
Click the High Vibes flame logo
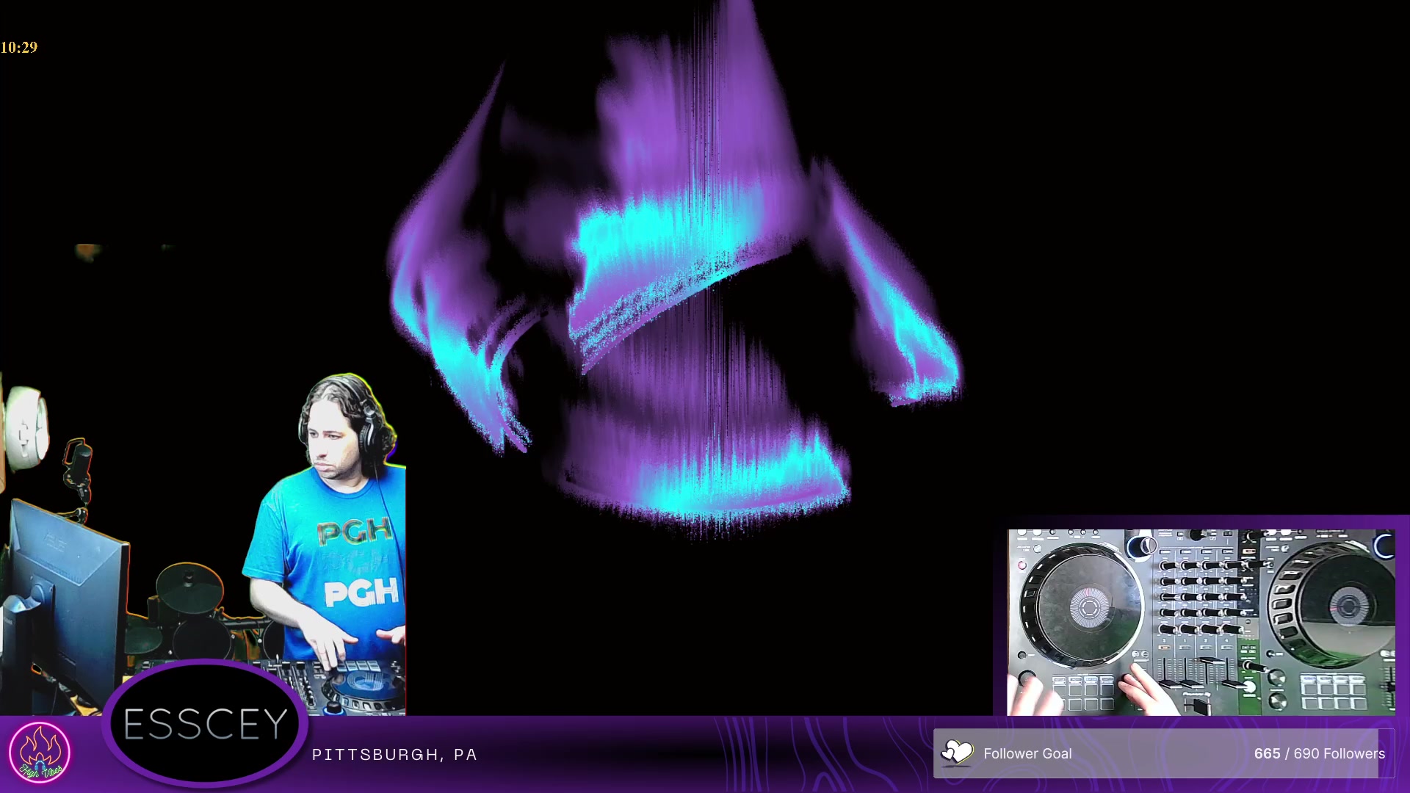coord(40,752)
